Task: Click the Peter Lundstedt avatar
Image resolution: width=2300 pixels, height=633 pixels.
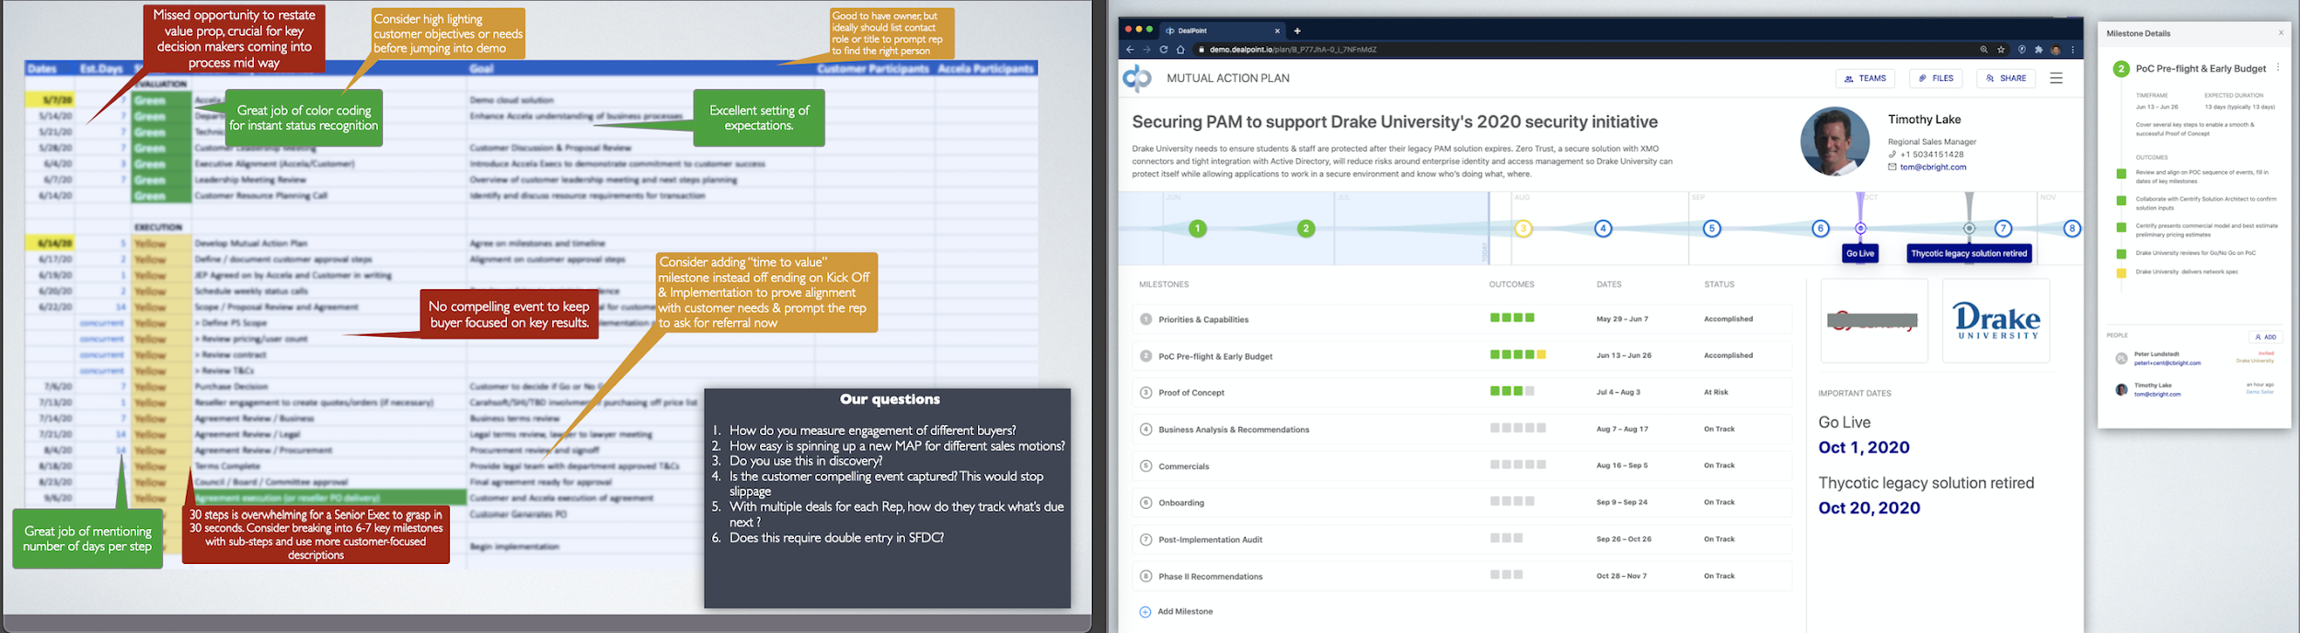Action: [2122, 359]
